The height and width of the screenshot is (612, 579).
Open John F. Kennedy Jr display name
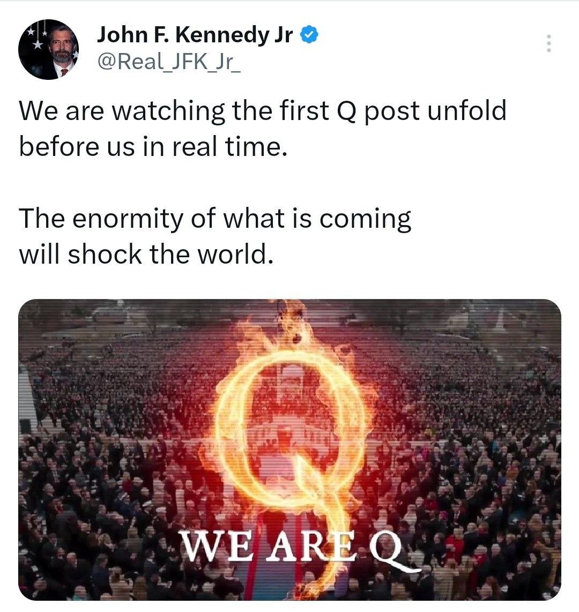click(x=195, y=35)
